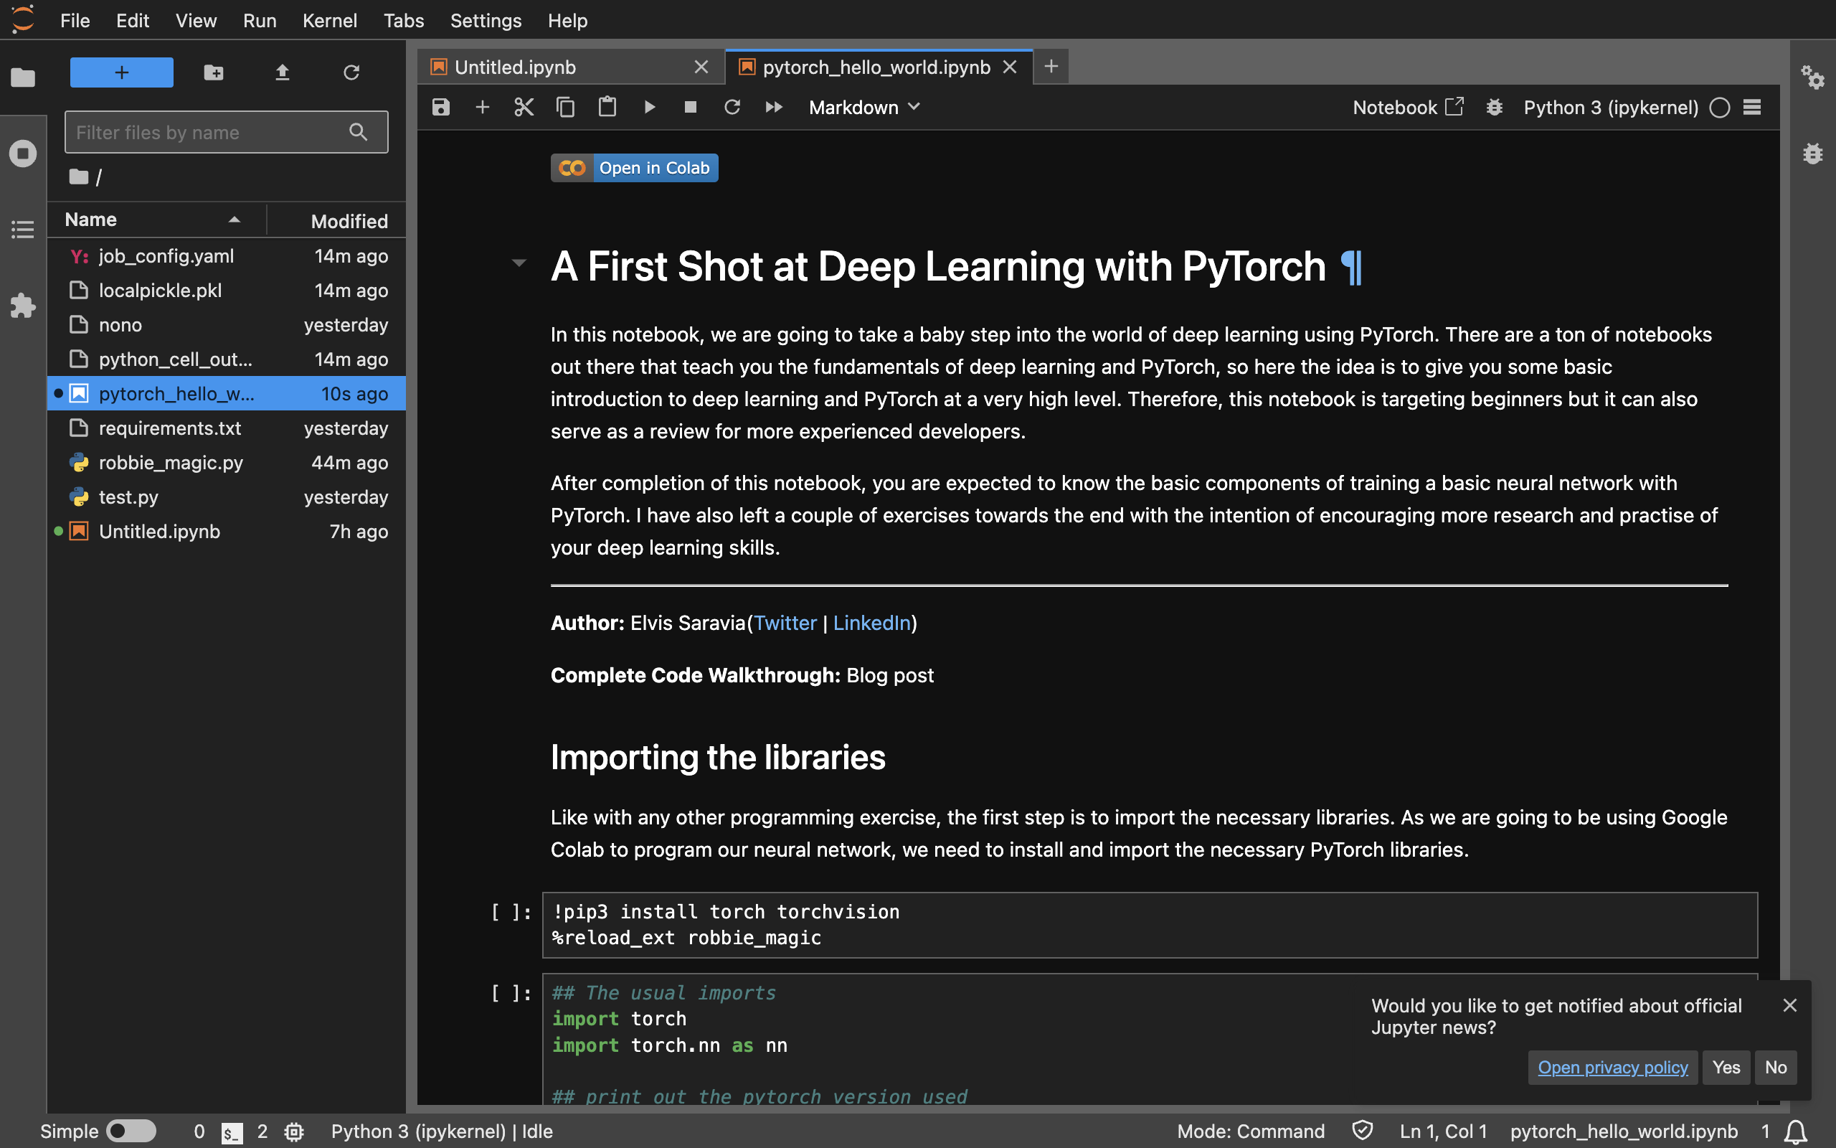Run the selected cell with the play icon
This screenshot has height=1148, width=1836.
coord(650,107)
